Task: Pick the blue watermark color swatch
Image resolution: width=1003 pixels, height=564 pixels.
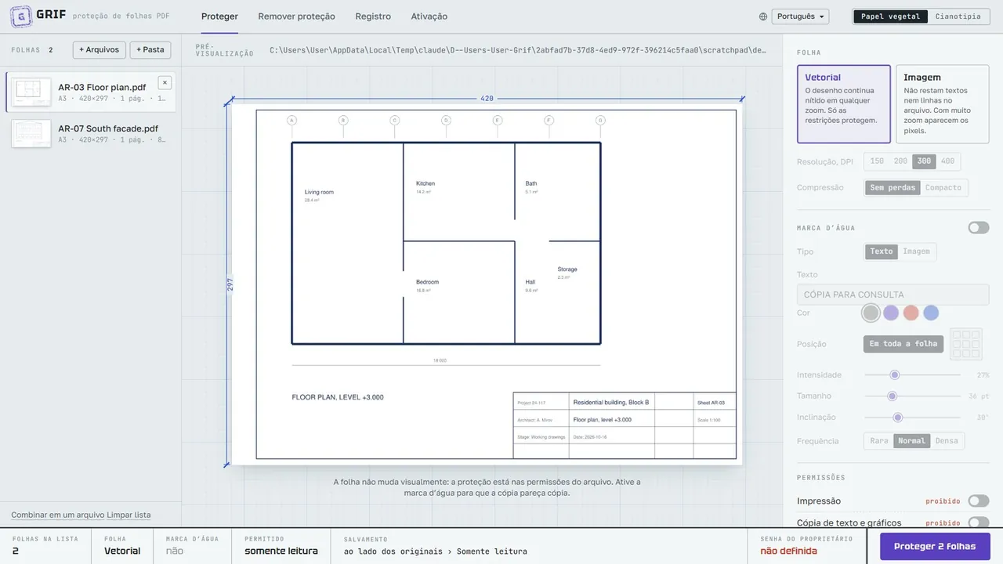Action: [931, 313]
